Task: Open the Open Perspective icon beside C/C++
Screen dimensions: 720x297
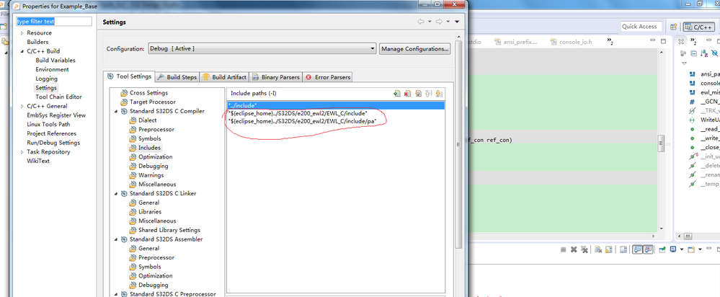Action: click(x=674, y=27)
